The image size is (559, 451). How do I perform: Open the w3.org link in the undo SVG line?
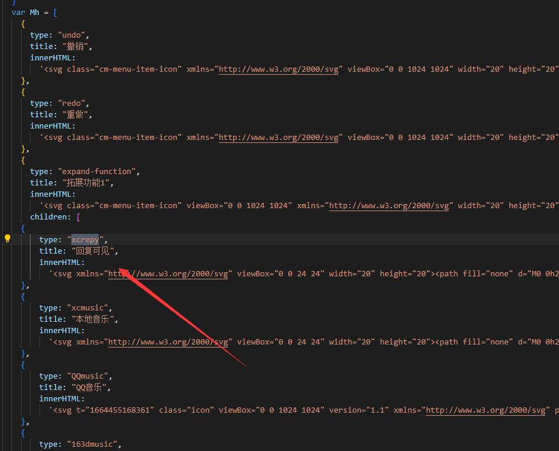pyautogui.click(x=280, y=69)
